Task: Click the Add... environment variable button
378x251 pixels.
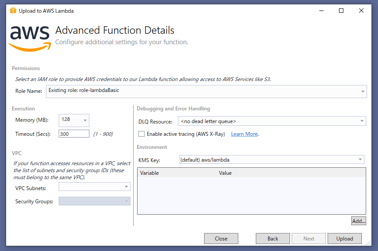Action: pos(358,221)
